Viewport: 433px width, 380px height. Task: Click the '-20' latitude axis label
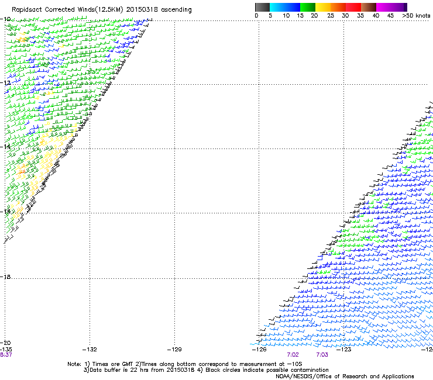tap(5, 343)
